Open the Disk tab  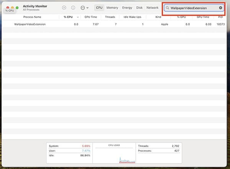[139, 8]
